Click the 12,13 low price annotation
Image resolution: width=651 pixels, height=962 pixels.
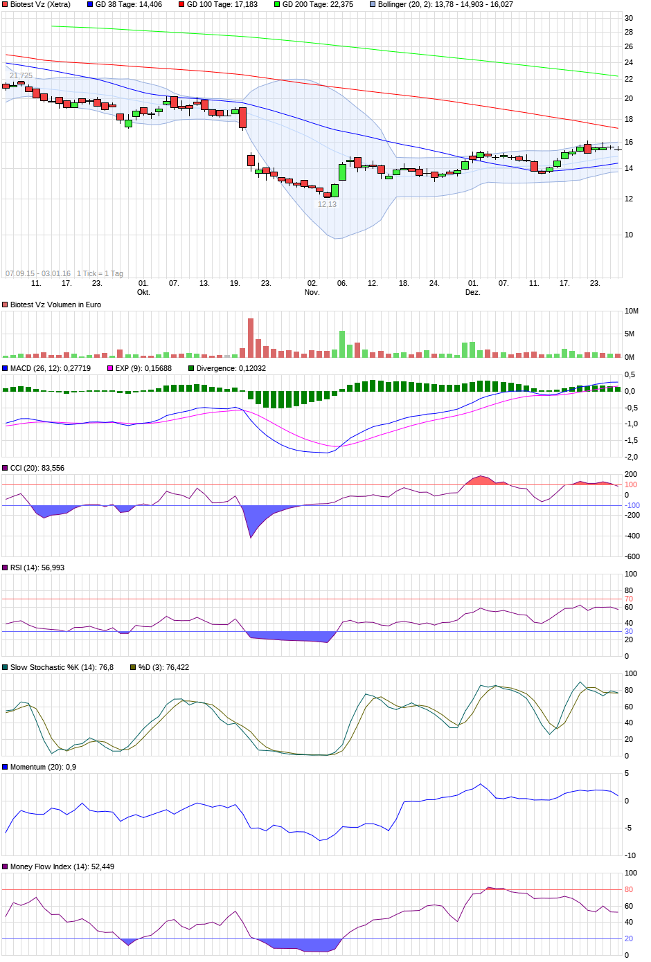pos(327,205)
